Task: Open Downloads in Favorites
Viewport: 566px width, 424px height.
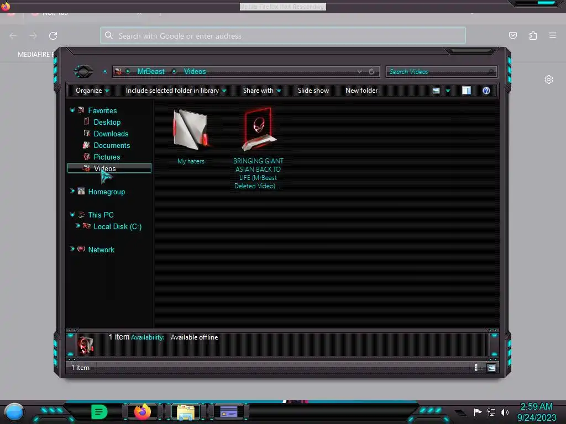Action: pos(111,134)
